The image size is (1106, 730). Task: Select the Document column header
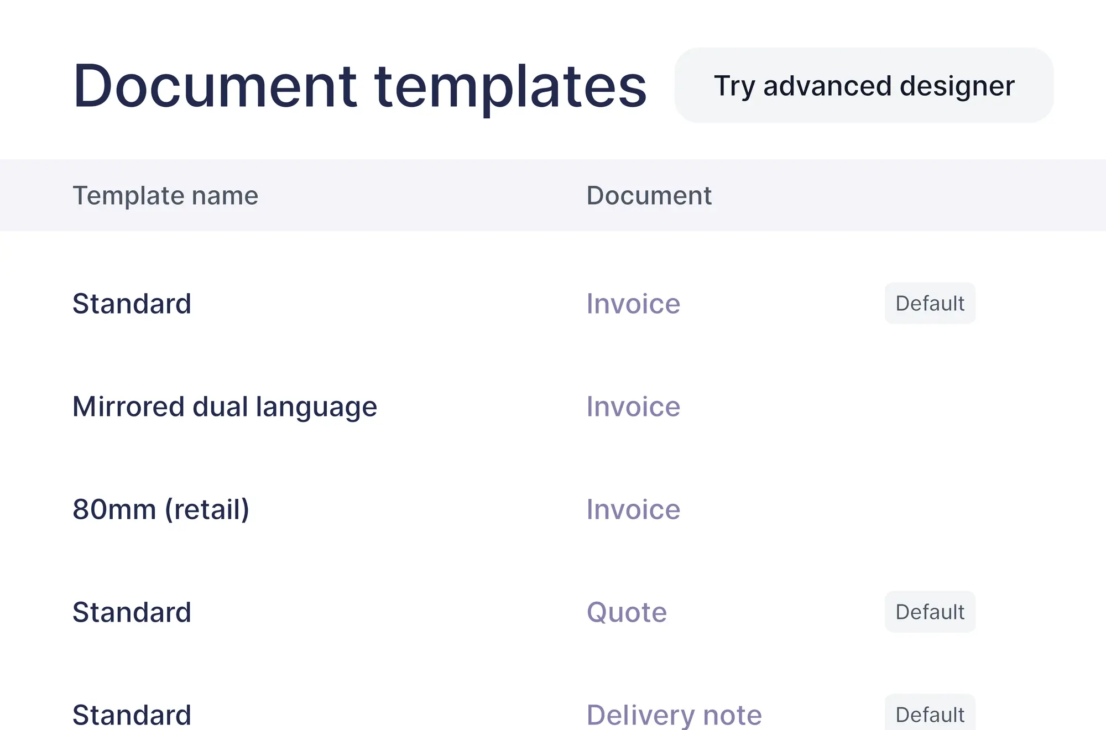pos(649,195)
